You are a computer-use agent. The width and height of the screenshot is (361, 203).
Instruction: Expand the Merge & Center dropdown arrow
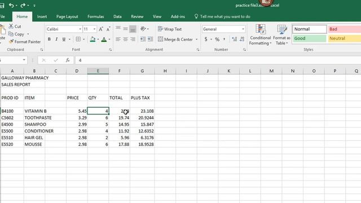tap(197, 39)
